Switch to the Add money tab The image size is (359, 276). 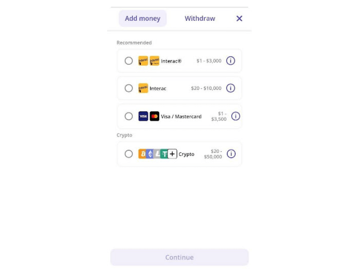point(142,18)
